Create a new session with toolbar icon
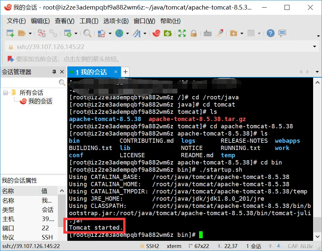 point(10,33)
